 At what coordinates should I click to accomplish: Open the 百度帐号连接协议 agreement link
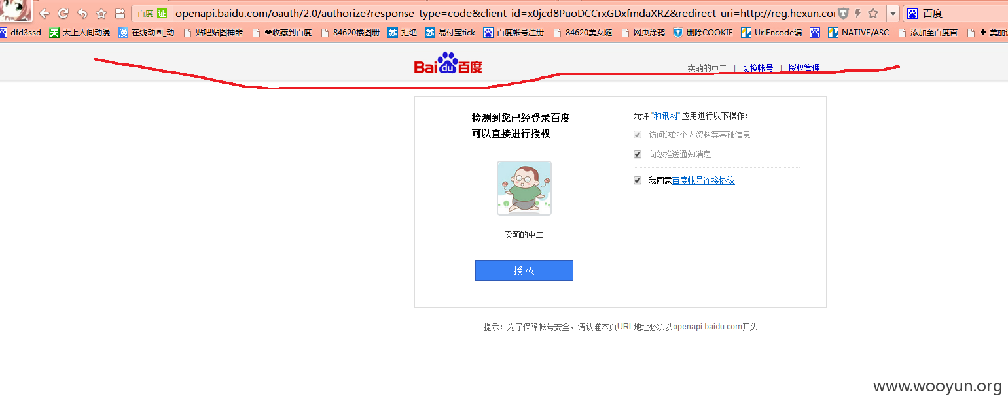704,181
